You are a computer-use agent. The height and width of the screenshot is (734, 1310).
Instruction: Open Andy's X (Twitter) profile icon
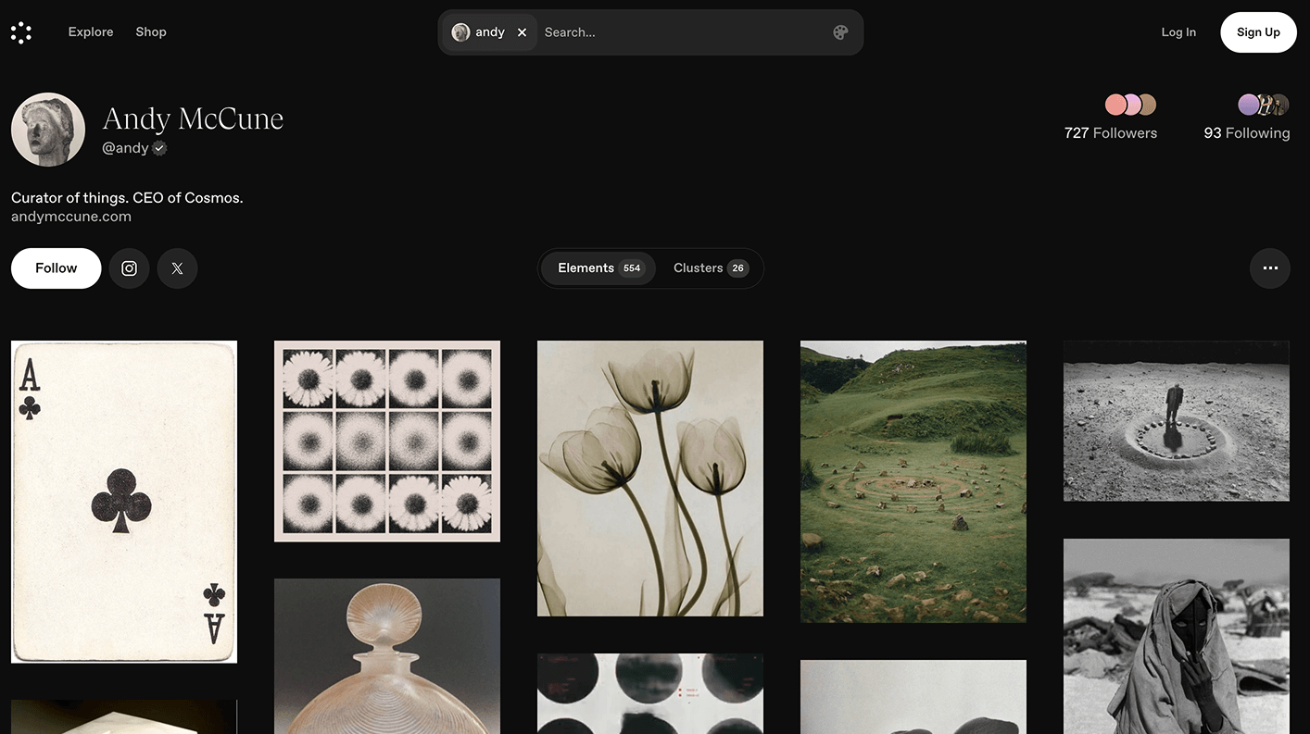coord(177,268)
